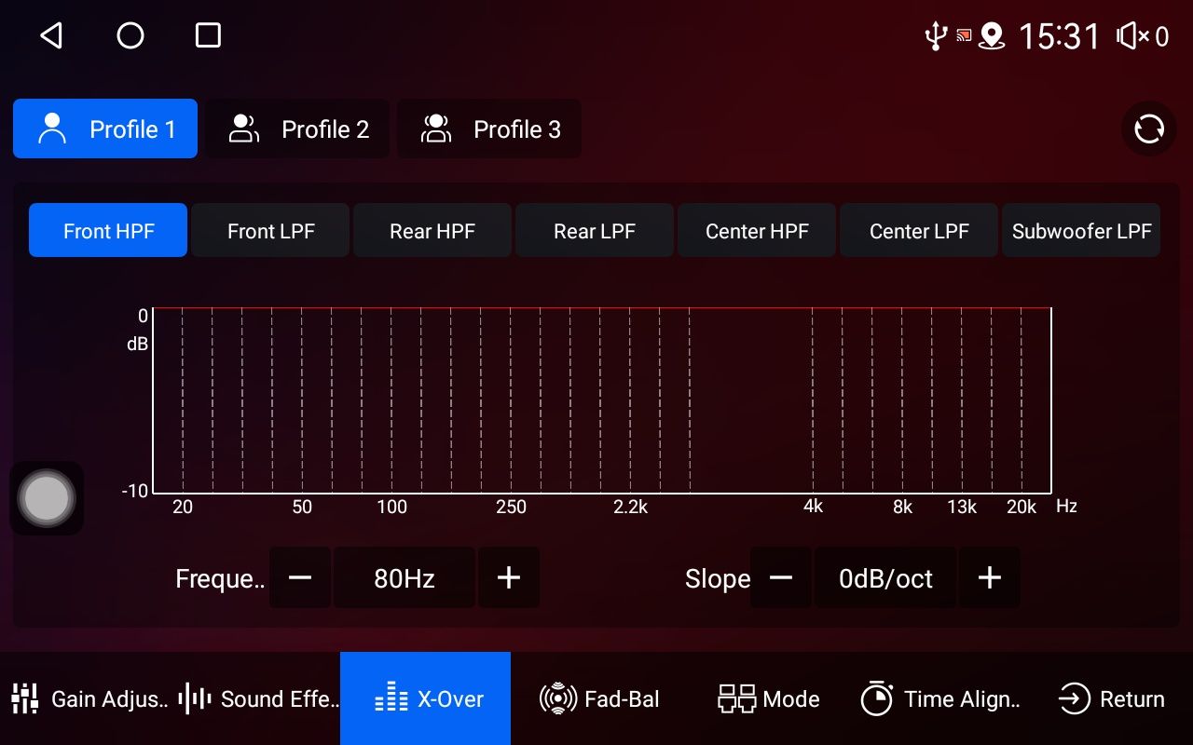
Task: Click the 80Hz frequency value field
Action: (405, 578)
